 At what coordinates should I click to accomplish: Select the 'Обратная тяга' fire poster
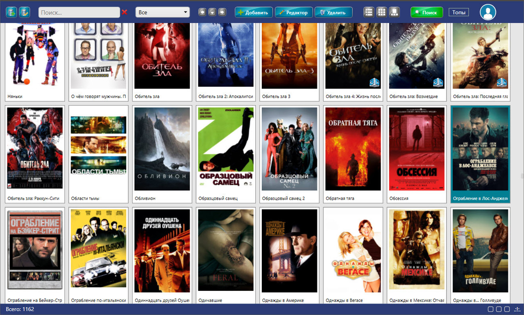click(353, 149)
